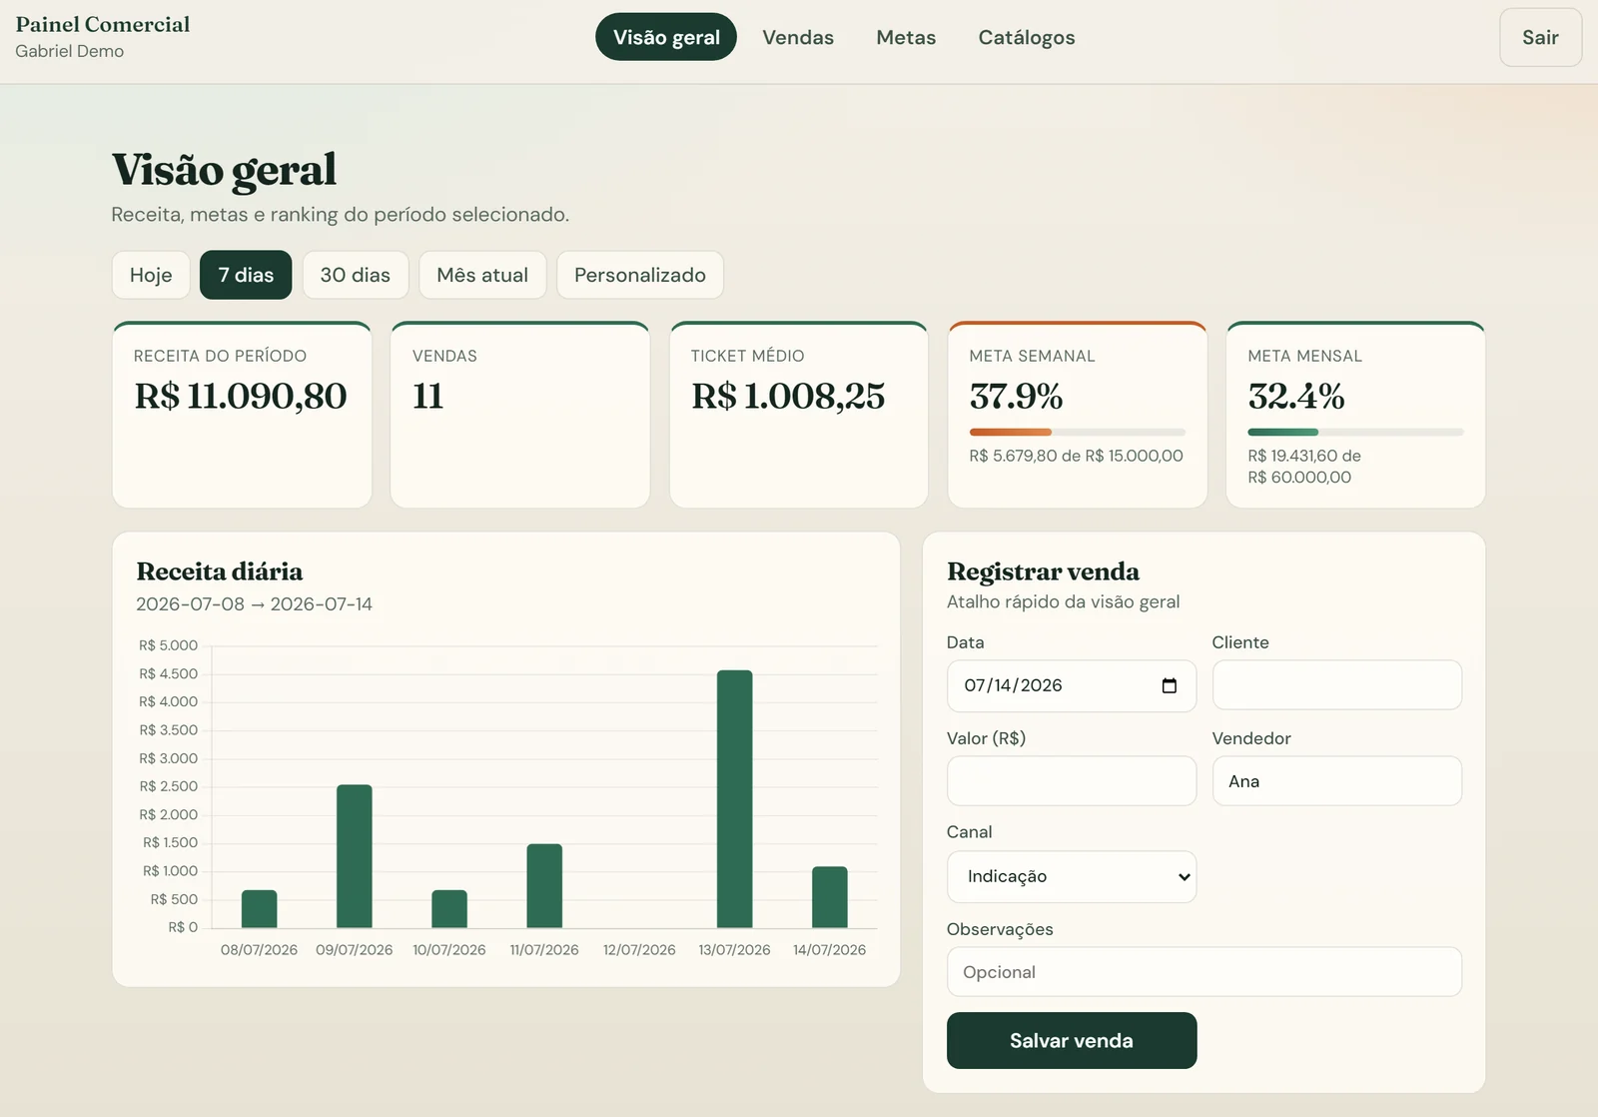Select the Hoje period filter
The width and height of the screenshot is (1598, 1117).
tap(151, 275)
